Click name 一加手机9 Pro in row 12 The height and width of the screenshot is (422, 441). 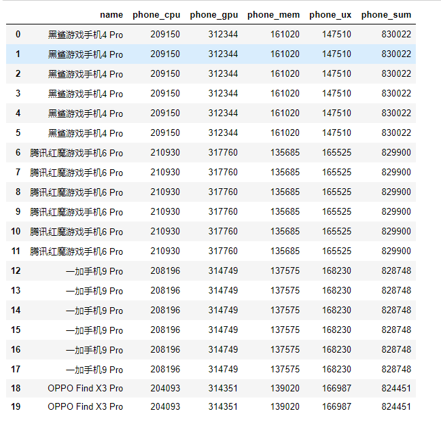click(x=94, y=271)
